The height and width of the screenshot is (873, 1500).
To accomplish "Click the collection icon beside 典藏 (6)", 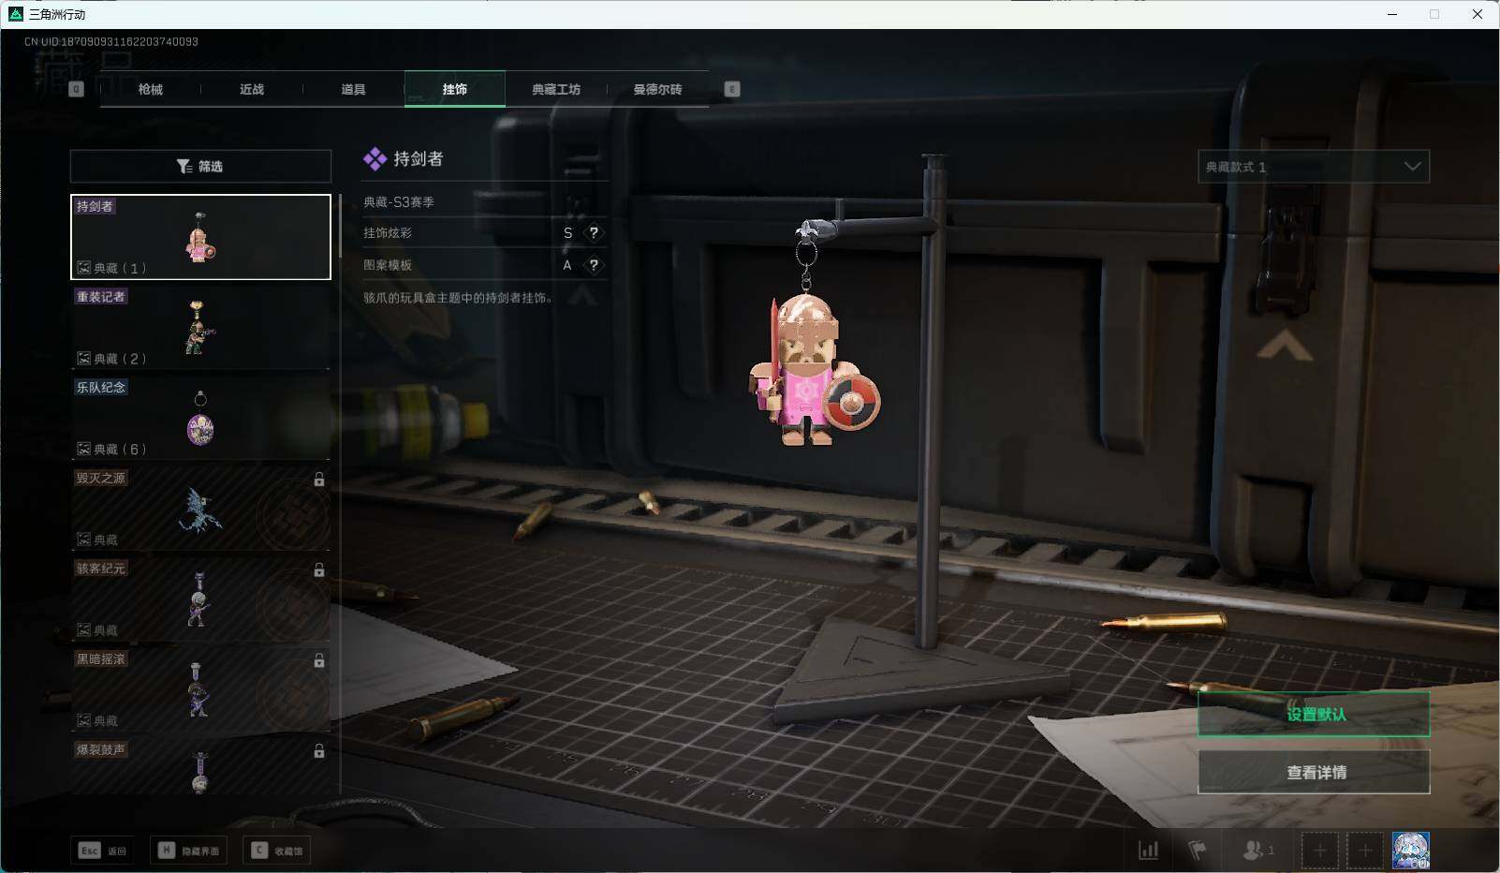I will tap(83, 449).
